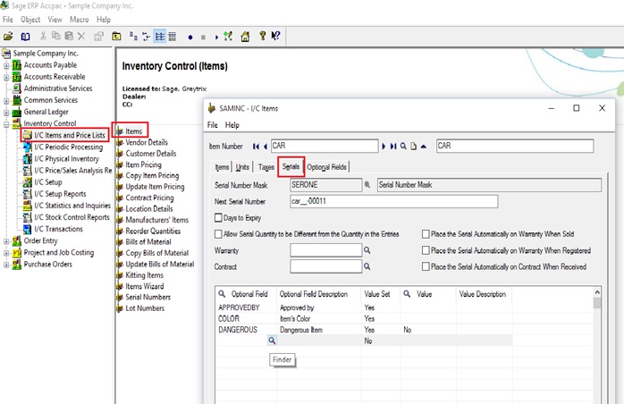The width and height of the screenshot is (624, 404).
Task: Enable Days to Expiry checkbox
Action: 218,218
